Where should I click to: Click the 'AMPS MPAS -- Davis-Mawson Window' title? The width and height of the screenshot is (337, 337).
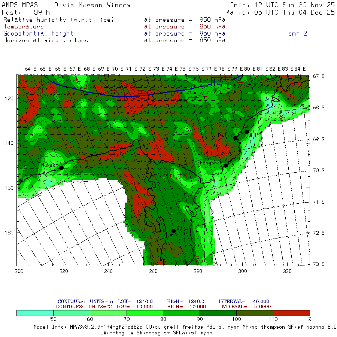66,5
